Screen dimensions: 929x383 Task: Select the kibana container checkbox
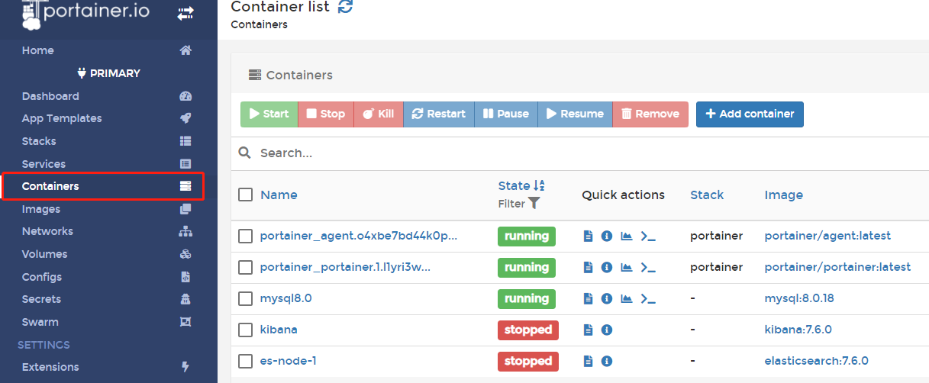pos(245,330)
